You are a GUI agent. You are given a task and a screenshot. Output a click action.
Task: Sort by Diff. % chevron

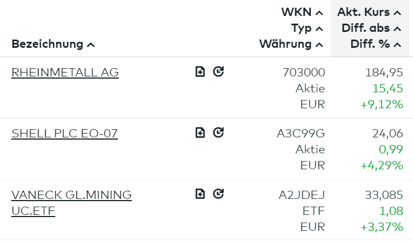click(x=398, y=45)
